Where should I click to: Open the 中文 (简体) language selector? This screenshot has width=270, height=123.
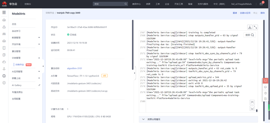(219, 4)
